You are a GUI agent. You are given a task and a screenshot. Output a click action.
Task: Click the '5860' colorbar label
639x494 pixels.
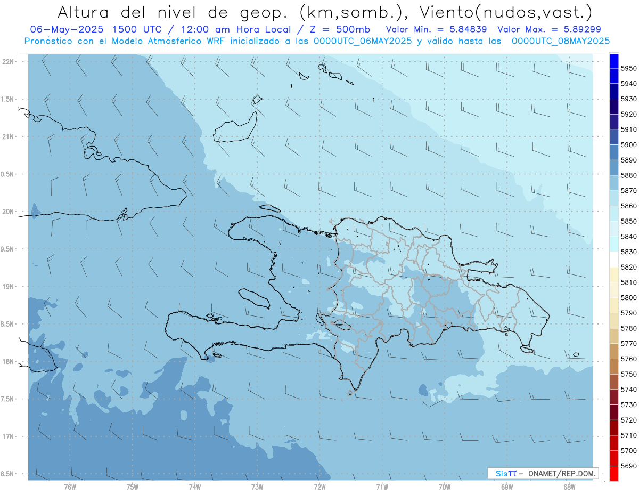coord(629,206)
